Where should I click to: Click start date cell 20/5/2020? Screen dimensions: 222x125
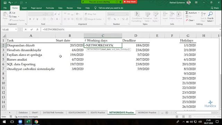click(x=70, y=45)
